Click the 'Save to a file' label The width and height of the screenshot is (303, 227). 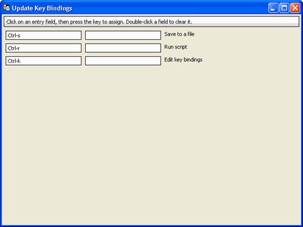coord(179,34)
